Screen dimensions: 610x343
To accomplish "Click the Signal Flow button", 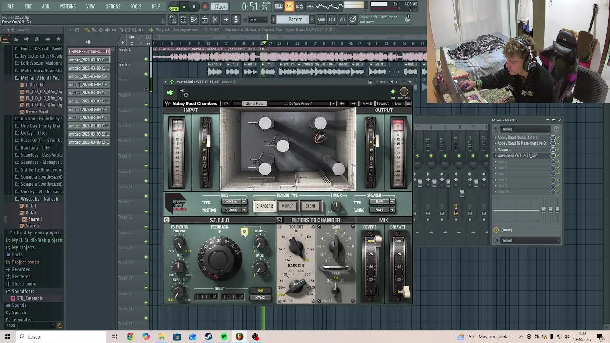I will pos(254,104).
